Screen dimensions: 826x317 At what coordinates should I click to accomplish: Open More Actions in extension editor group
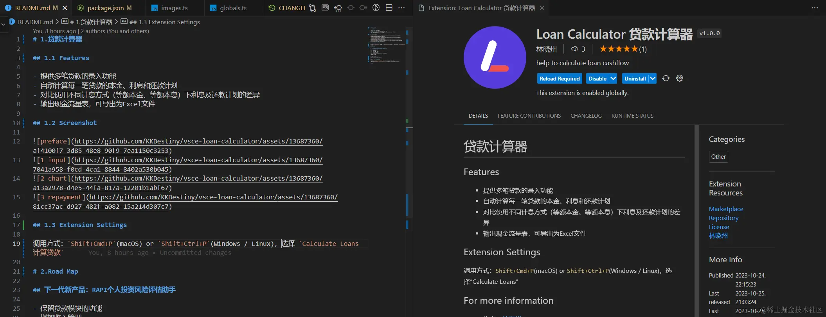click(x=815, y=8)
